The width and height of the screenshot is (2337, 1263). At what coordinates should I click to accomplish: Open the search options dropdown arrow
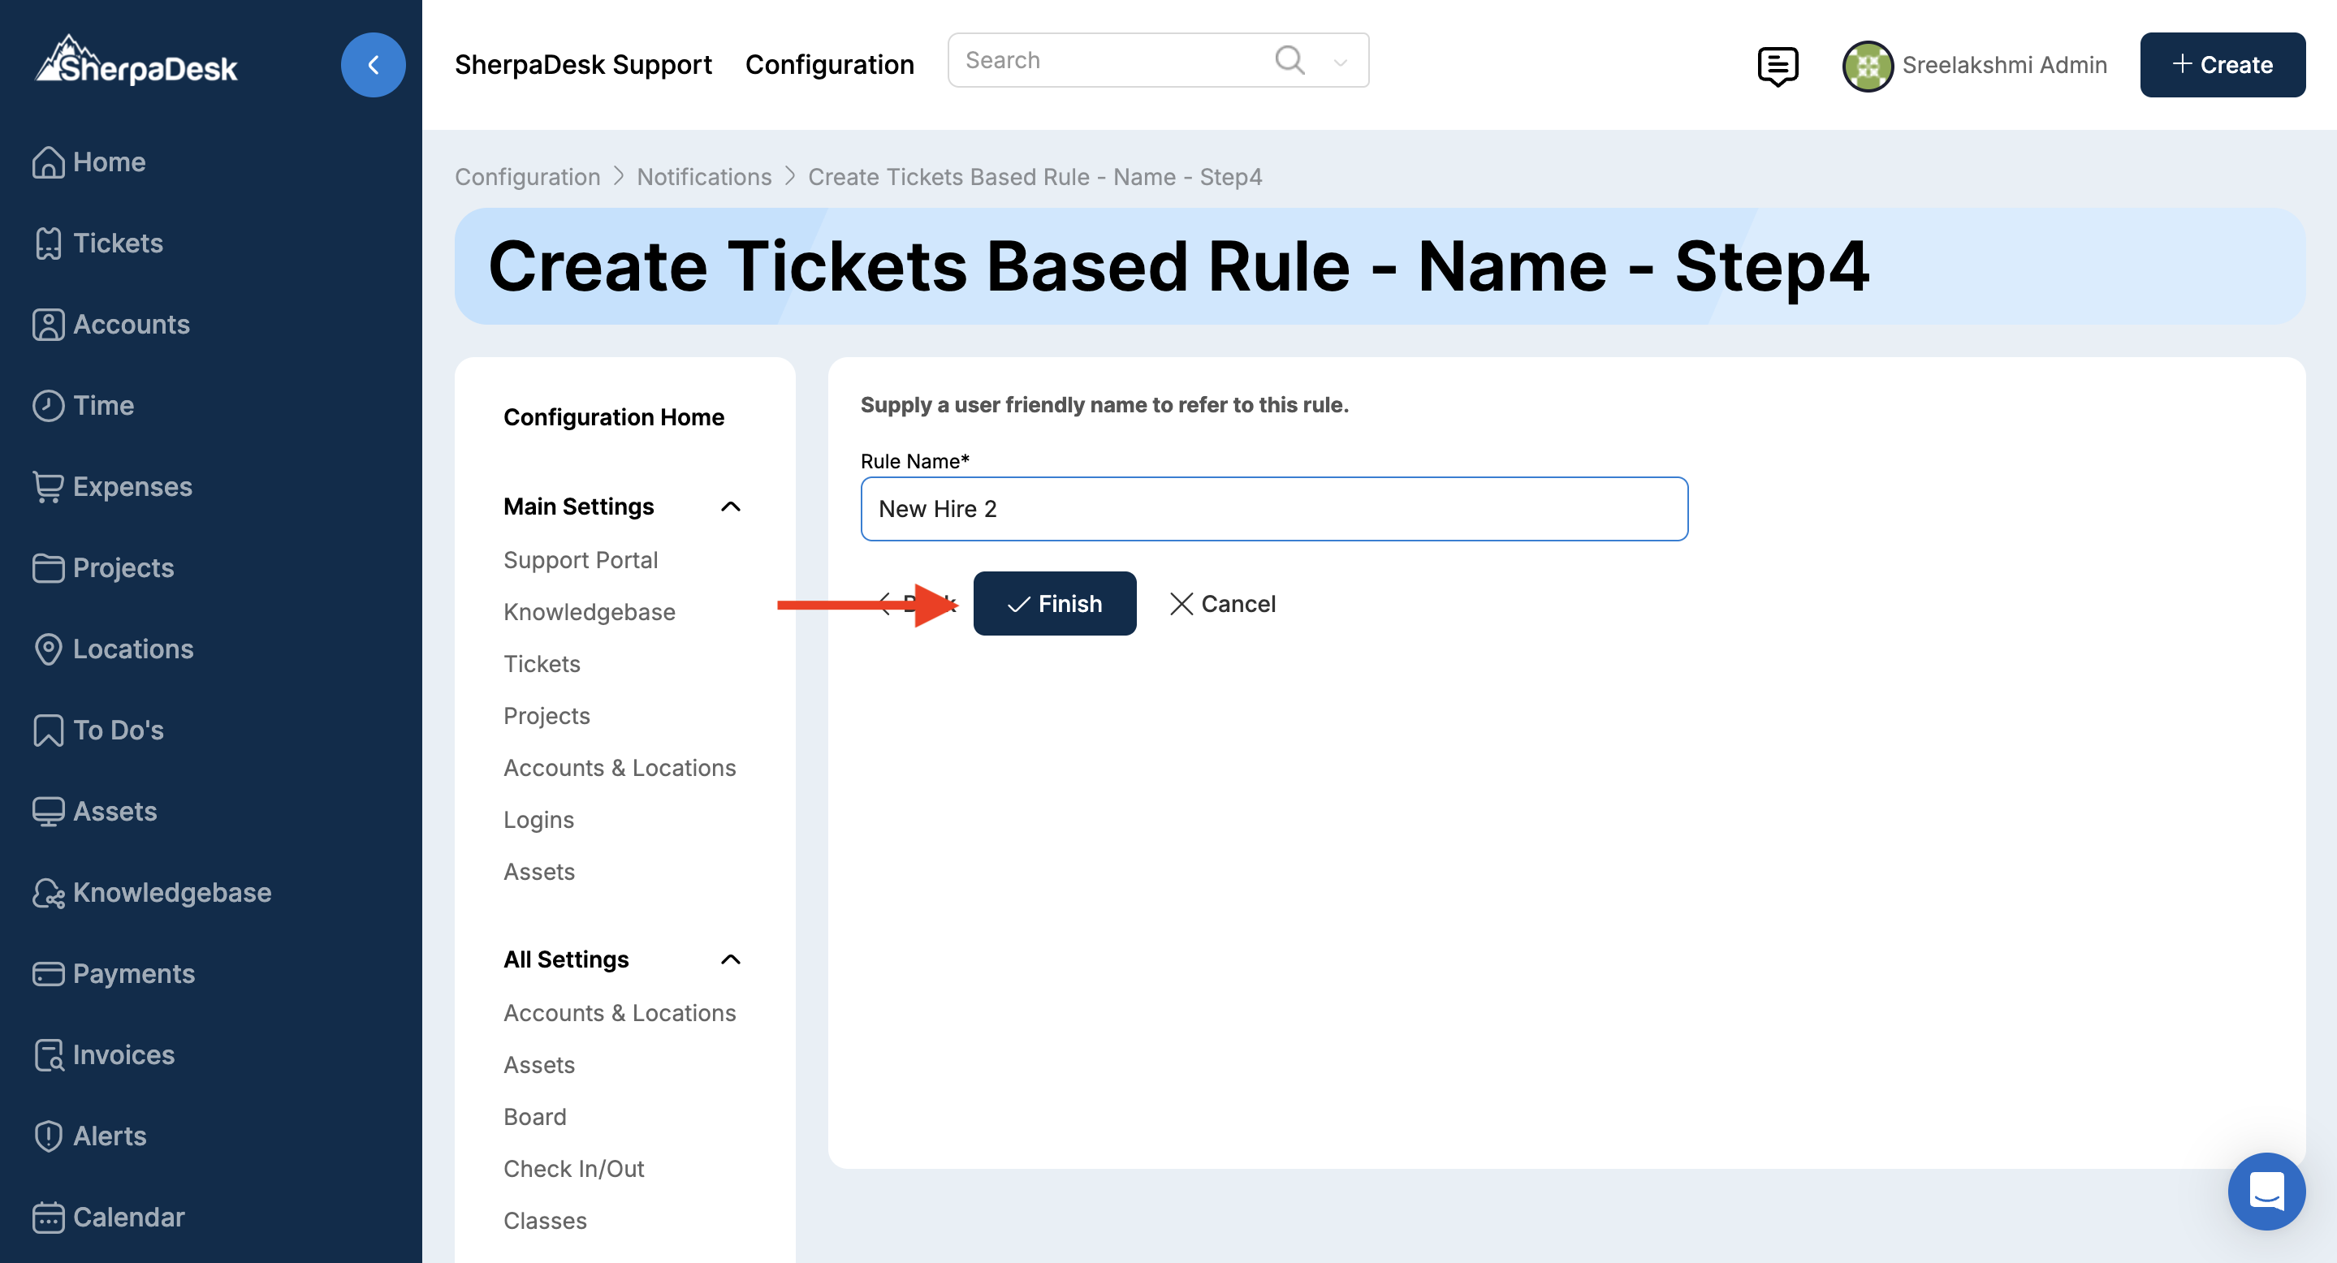click(x=1340, y=62)
